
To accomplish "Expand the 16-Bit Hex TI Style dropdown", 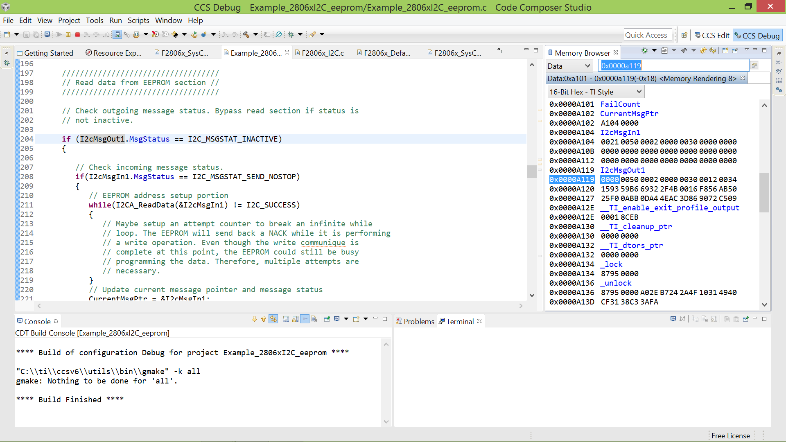I will pyautogui.click(x=596, y=92).
